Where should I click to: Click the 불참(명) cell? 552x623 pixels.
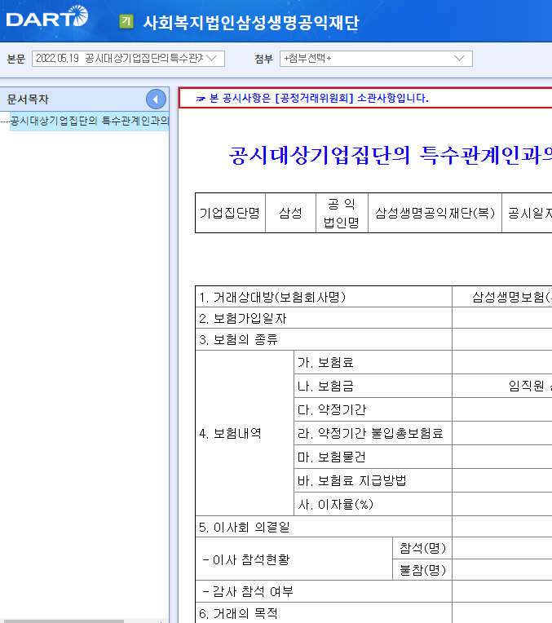tap(422, 570)
